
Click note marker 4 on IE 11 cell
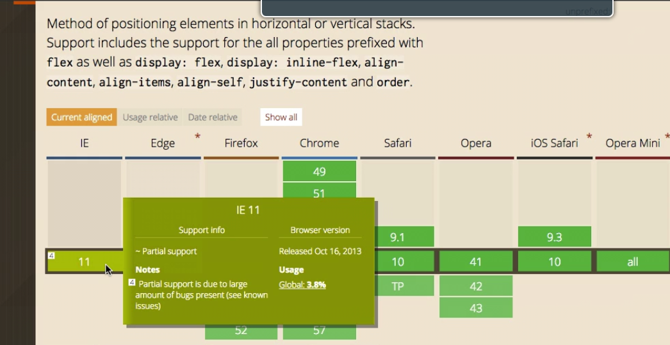point(52,255)
